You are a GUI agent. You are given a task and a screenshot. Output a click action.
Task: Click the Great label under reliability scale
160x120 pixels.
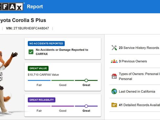point(86,111)
